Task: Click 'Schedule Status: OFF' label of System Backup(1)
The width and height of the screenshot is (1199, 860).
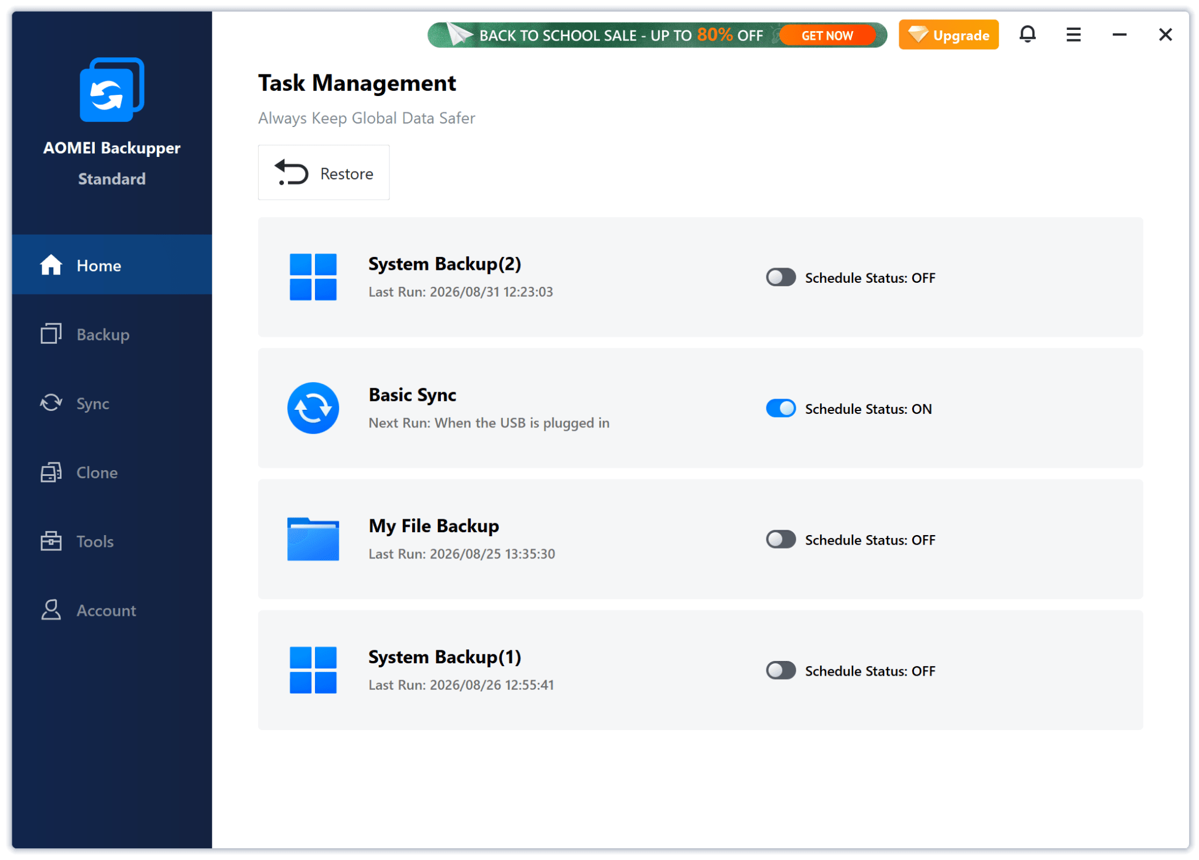Action: tap(870, 671)
